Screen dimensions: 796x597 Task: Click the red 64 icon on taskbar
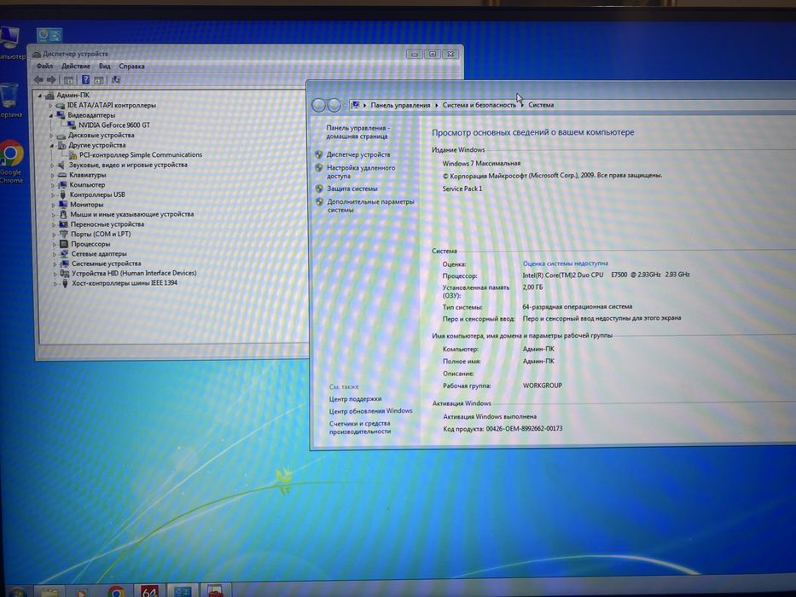[149, 591]
